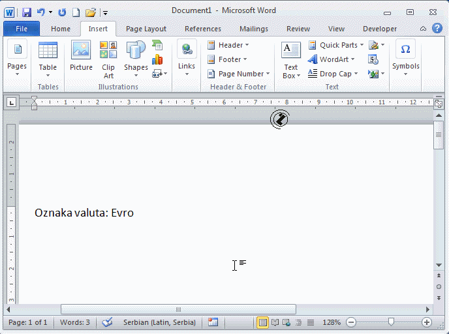Viewport: 449px width, 334px height.
Task: Expand the WordArt dropdown
Action: tap(332, 59)
